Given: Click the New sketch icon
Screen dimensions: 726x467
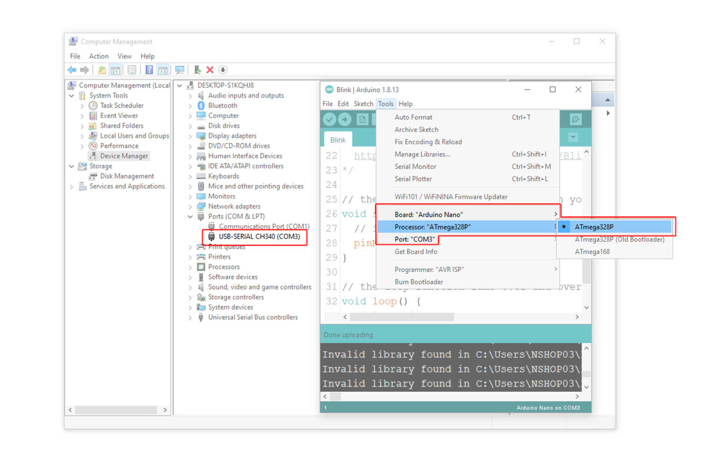Looking at the screenshot, I should coord(362,120).
